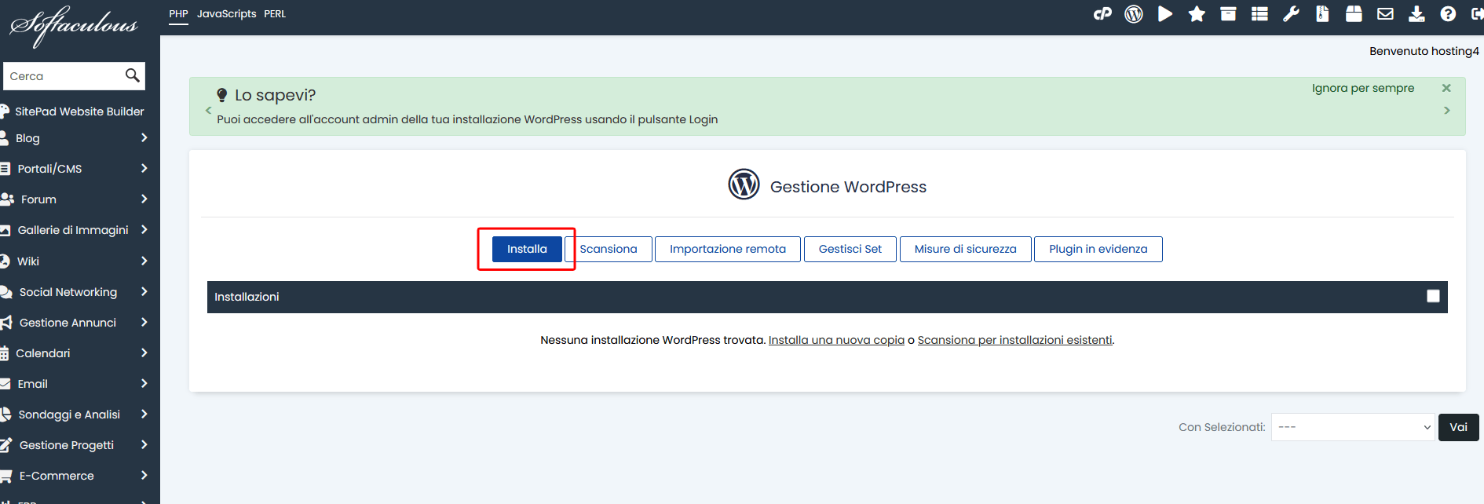Click the Installazioni header label
The image size is (1484, 504).
[247, 297]
